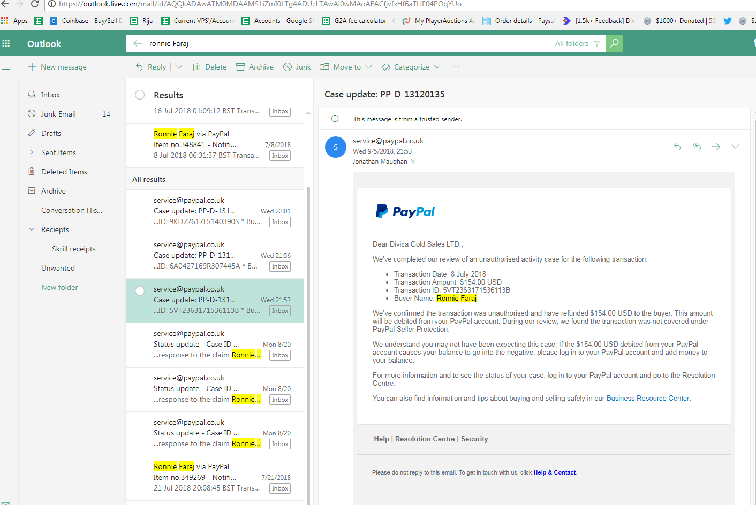The image size is (756, 505).
Task: Mark message as Junk
Action: [x=297, y=67]
